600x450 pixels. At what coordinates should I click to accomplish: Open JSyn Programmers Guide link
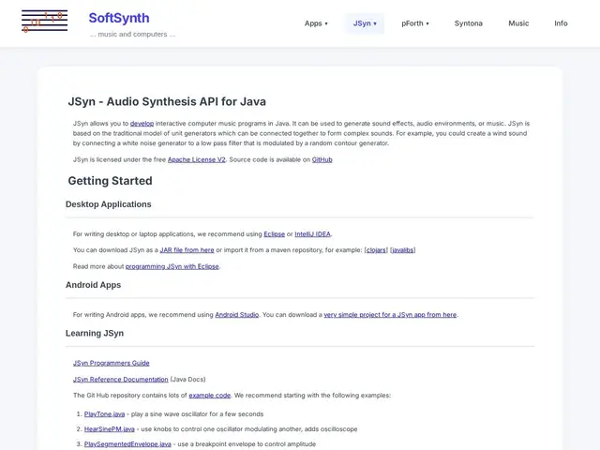pyautogui.click(x=112, y=363)
